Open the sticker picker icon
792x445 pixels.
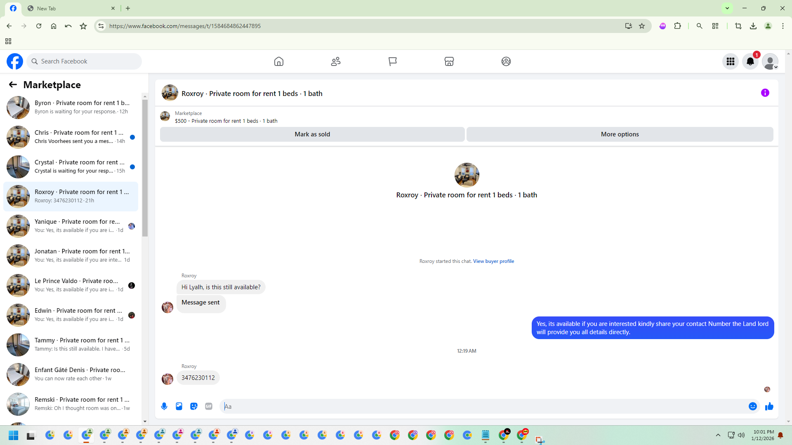194,406
